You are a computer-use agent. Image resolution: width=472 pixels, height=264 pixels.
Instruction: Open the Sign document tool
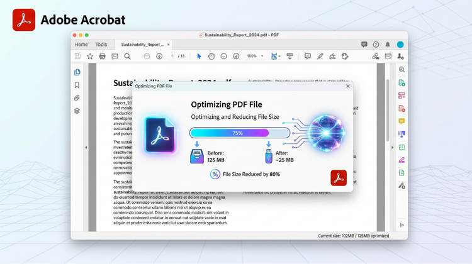point(332,56)
